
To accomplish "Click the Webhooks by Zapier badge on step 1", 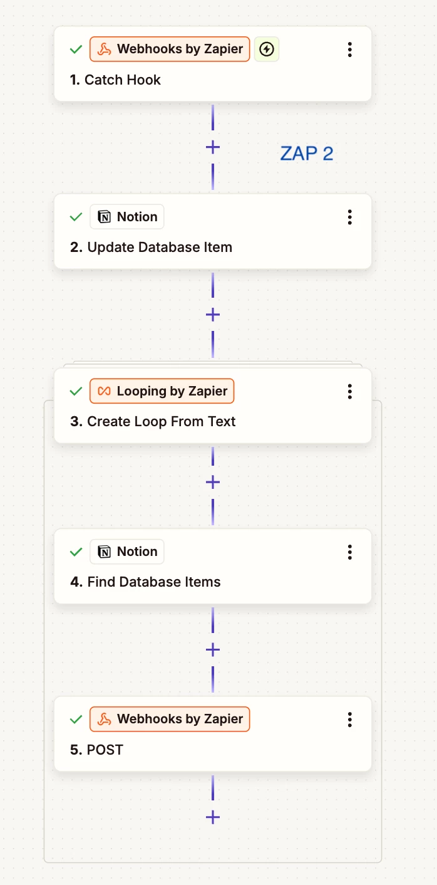I will (170, 50).
